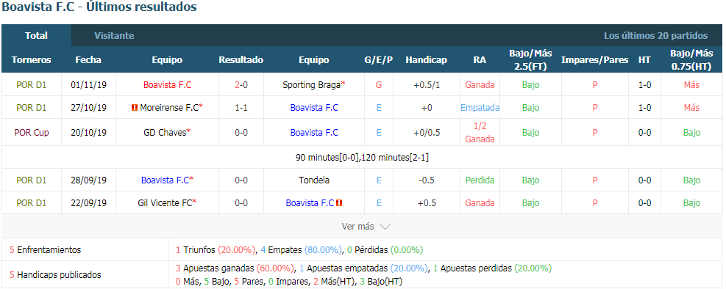Viewport: 726px width, 289px height.
Task: Click the Impares/Pares column header
Action: pos(595,60)
